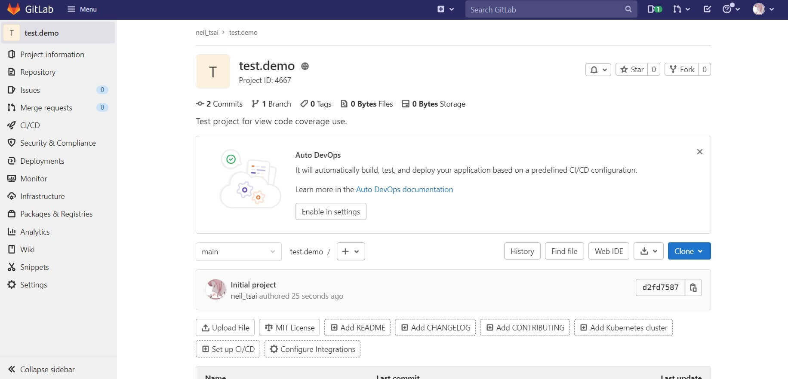
Task: Click the project avatar letter T
Action: pyautogui.click(x=213, y=71)
